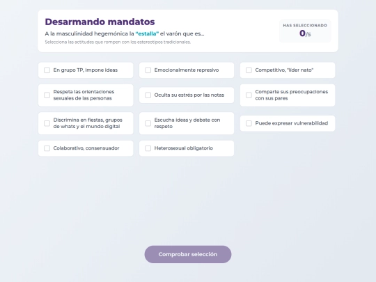Tick 'Emocionalmente represivo' checkbox
Image resolution: width=376 pixels, height=282 pixels.
tap(148, 70)
